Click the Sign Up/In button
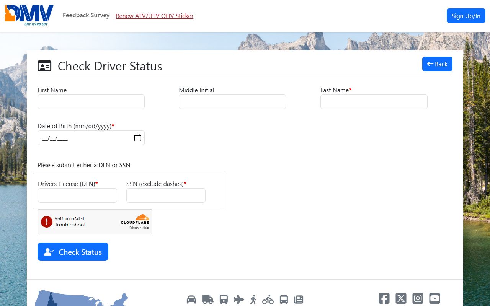 [x=466, y=16]
